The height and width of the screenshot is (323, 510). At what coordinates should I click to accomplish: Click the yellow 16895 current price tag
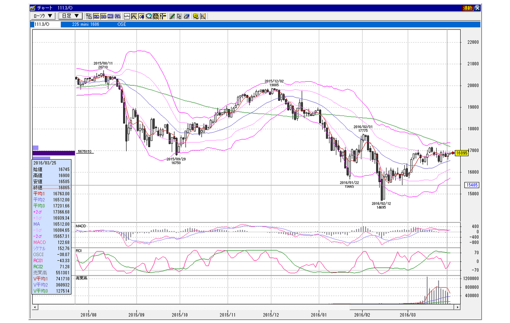coord(462,153)
